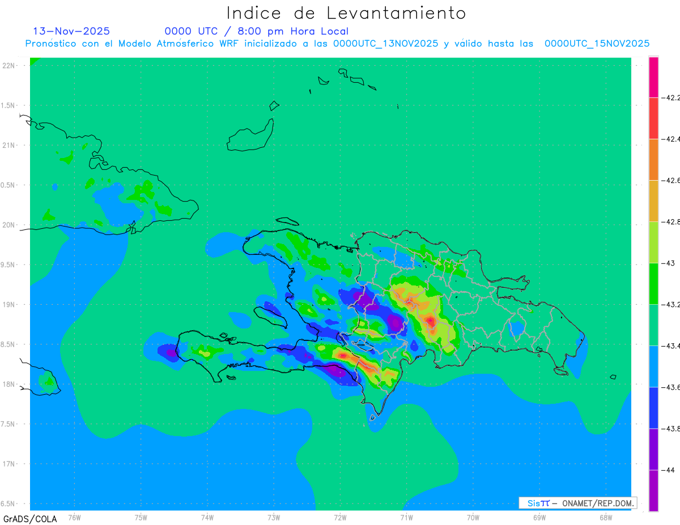Click the '74W' longitude label
This screenshot has height=525, width=680.
point(207,517)
